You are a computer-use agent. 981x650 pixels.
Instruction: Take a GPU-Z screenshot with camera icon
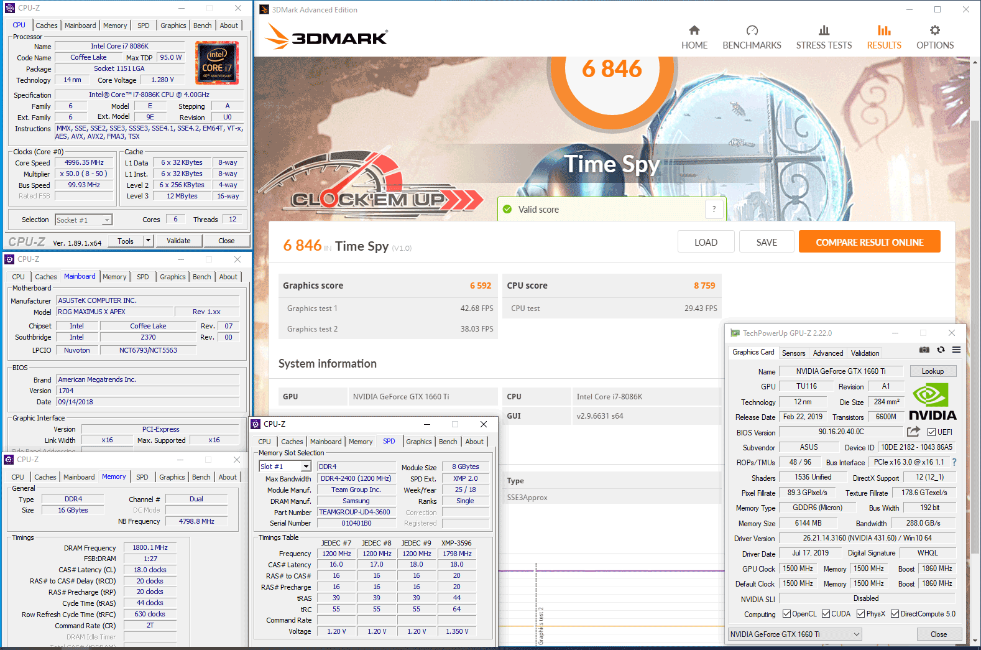(x=924, y=350)
